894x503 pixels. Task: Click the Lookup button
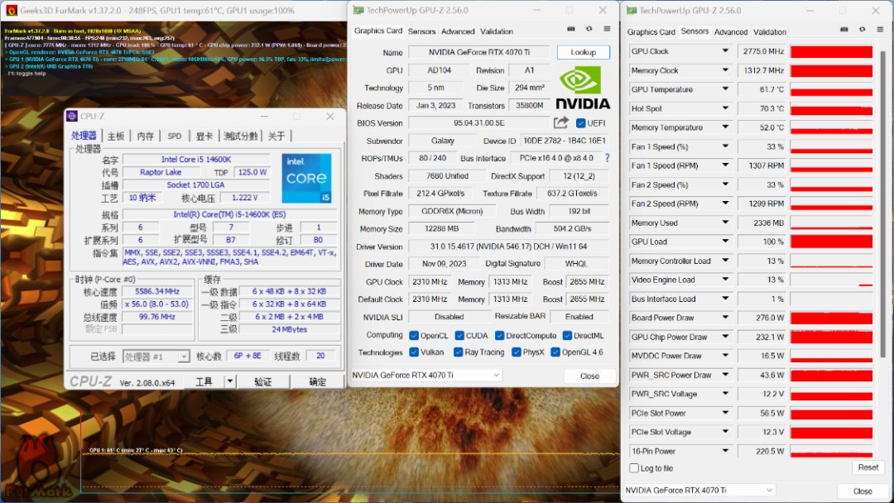(x=584, y=52)
